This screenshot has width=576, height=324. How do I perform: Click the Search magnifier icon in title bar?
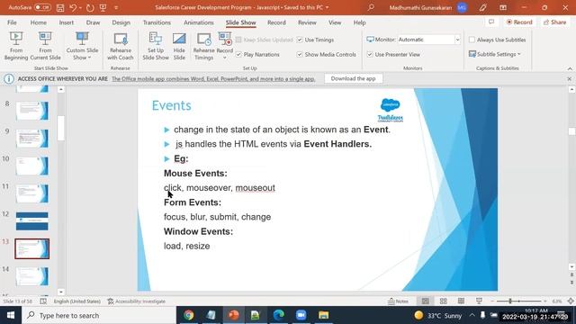(x=371, y=7)
